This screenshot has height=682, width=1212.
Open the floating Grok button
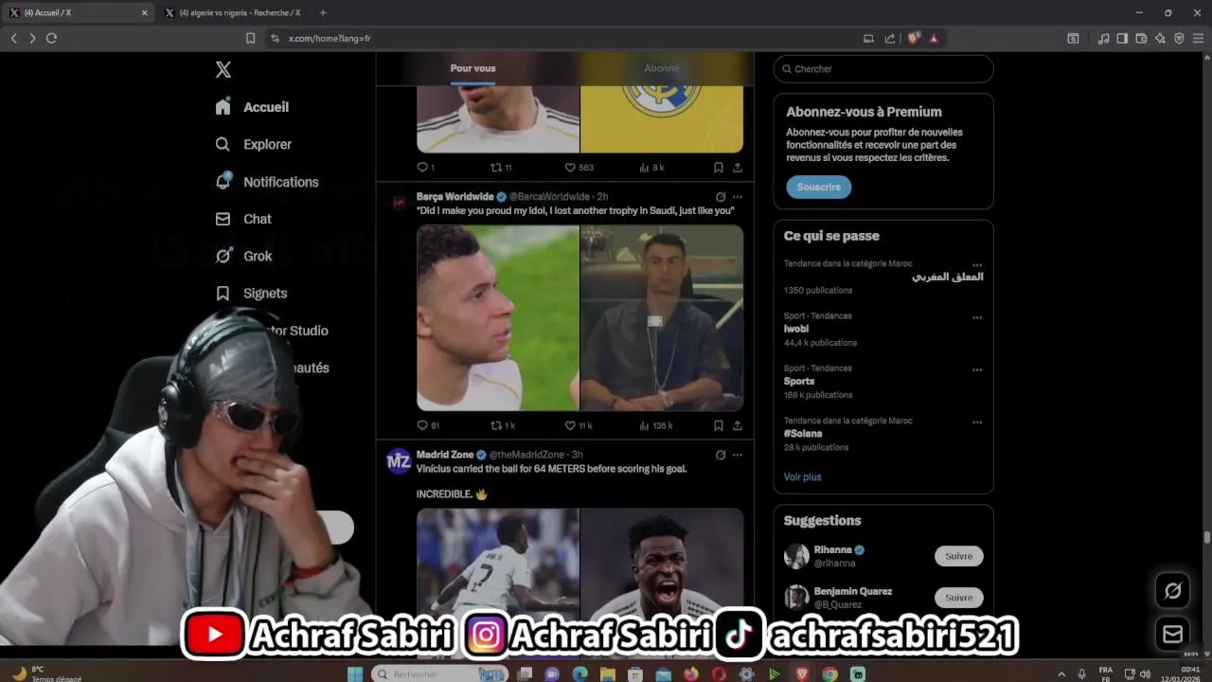coord(1172,591)
